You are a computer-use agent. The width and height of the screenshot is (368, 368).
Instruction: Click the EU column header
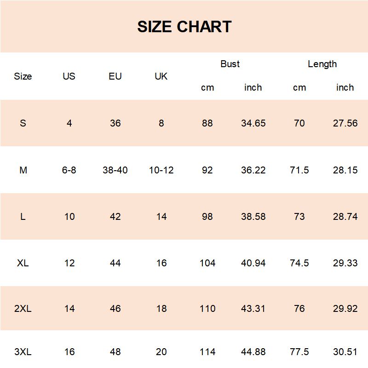[x=115, y=76]
